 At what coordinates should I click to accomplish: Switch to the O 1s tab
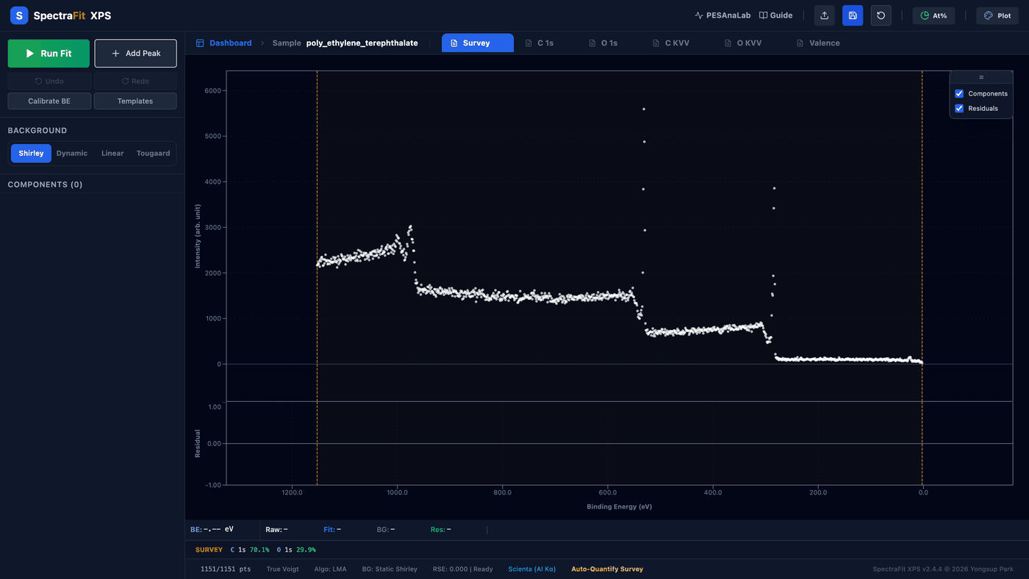pyautogui.click(x=603, y=43)
